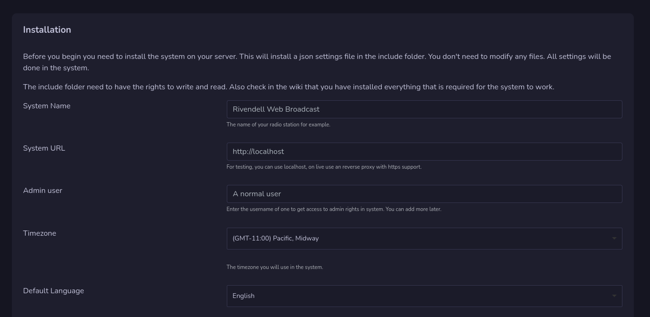Click the System Name input field

coord(424,109)
